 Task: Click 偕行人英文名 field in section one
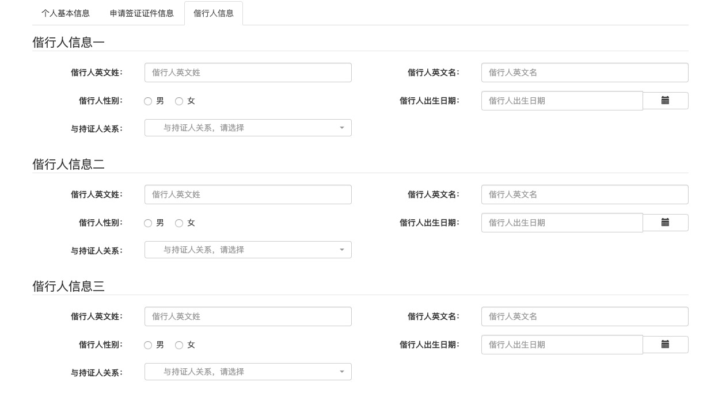point(584,72)
